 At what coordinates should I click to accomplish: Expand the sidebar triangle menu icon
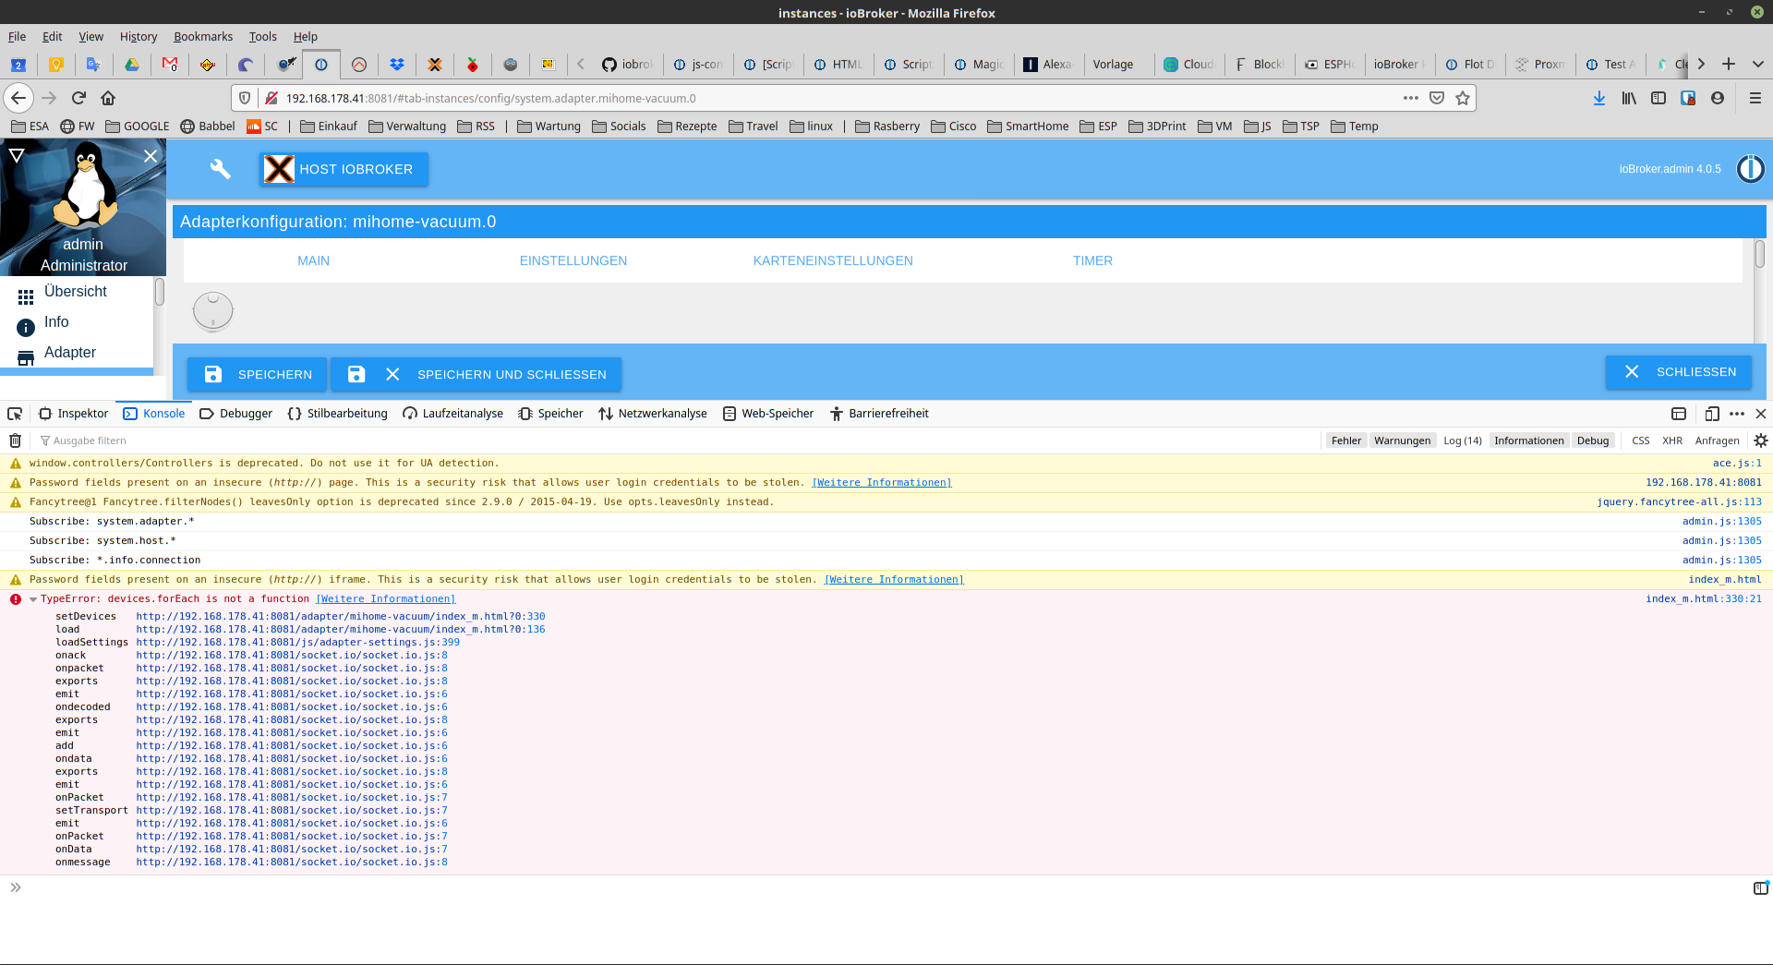click(x=17, y=156)
